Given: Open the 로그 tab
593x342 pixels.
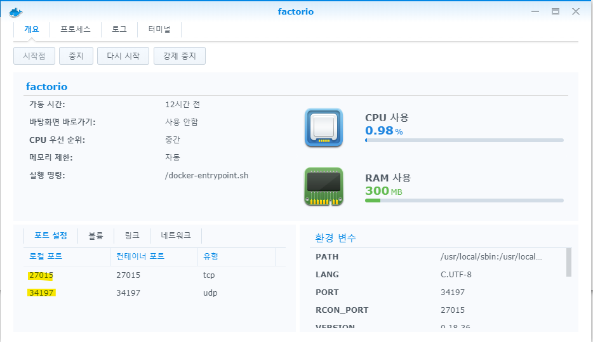Looking at the screenshot, I should coord(119,29).
